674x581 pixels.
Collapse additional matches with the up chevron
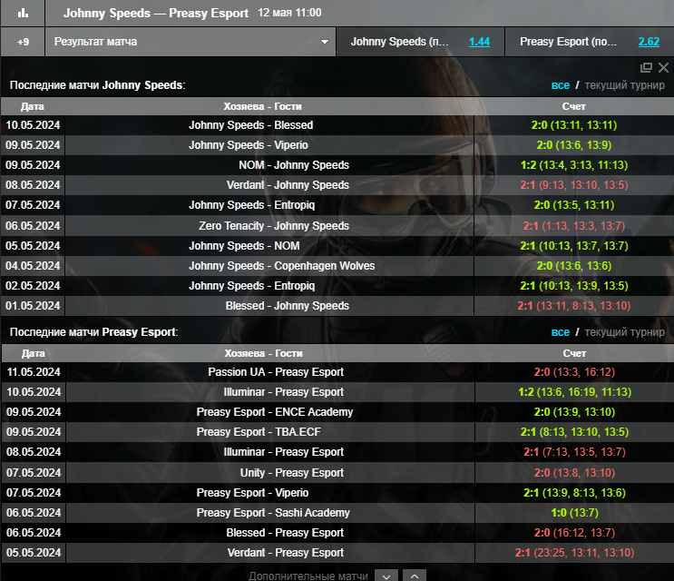click(415, 576)
